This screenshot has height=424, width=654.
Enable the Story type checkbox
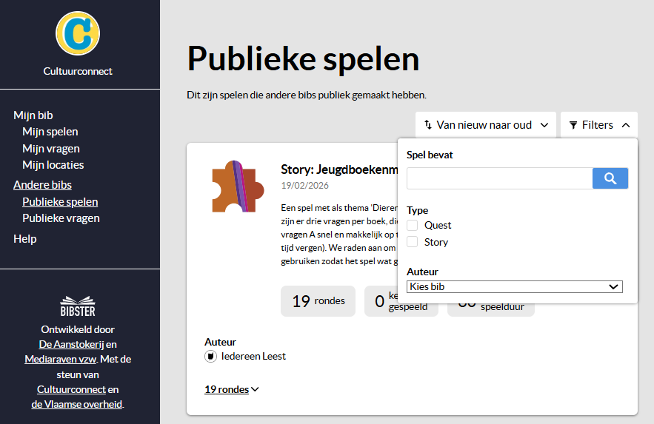click(413, 242)
